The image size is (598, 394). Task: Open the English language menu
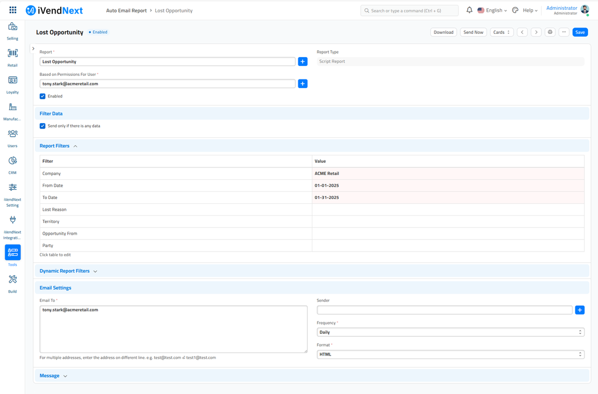pyautogui.click(x=493, y=11)
